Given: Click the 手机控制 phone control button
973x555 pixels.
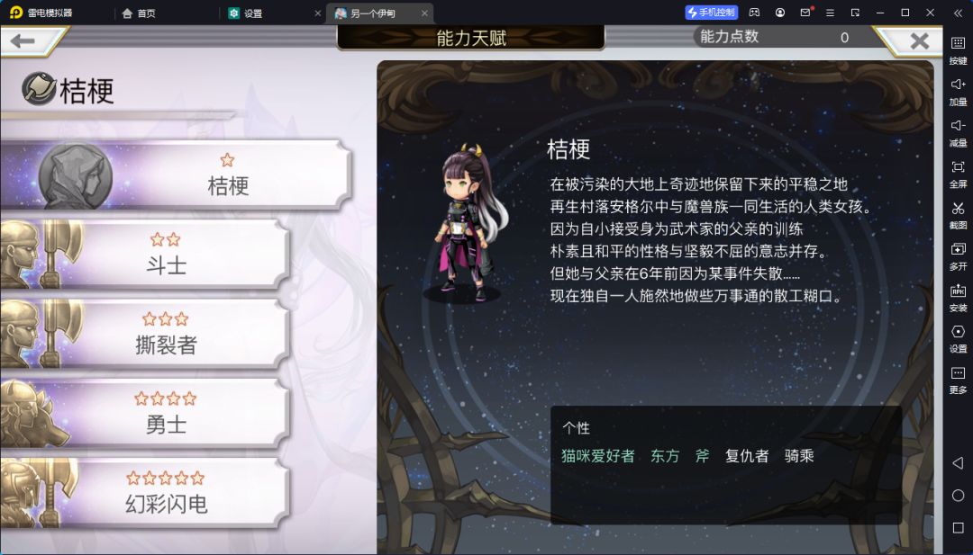Looking at the screenshot, I should (x=711, y=13).
